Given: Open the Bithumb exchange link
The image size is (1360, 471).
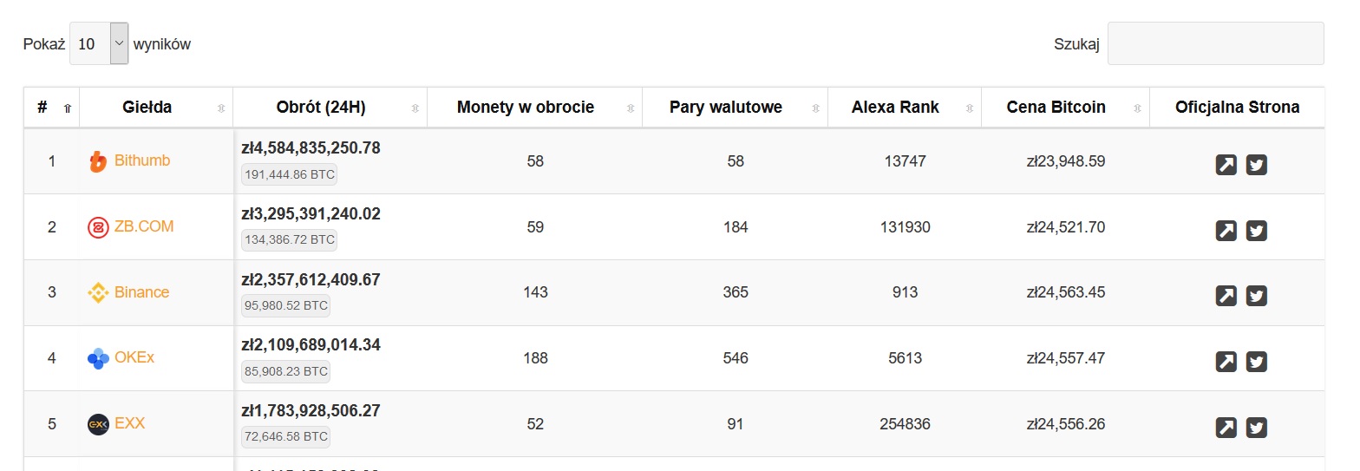Looking at the screenshot, I should (142, 160).
